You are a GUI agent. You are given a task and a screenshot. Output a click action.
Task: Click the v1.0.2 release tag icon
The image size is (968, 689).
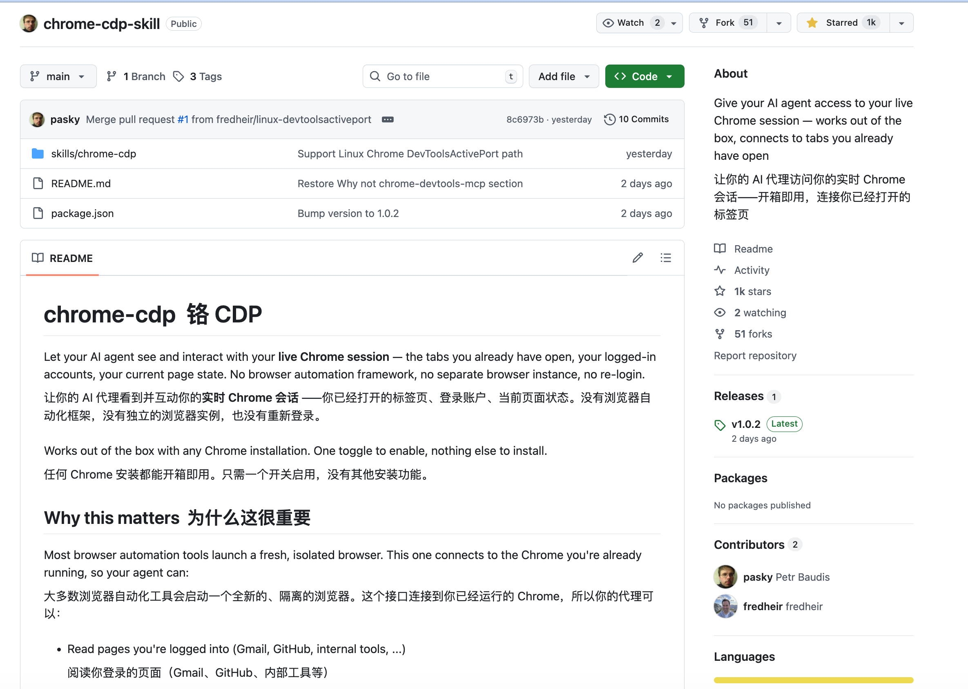click(x=720, y=425)
